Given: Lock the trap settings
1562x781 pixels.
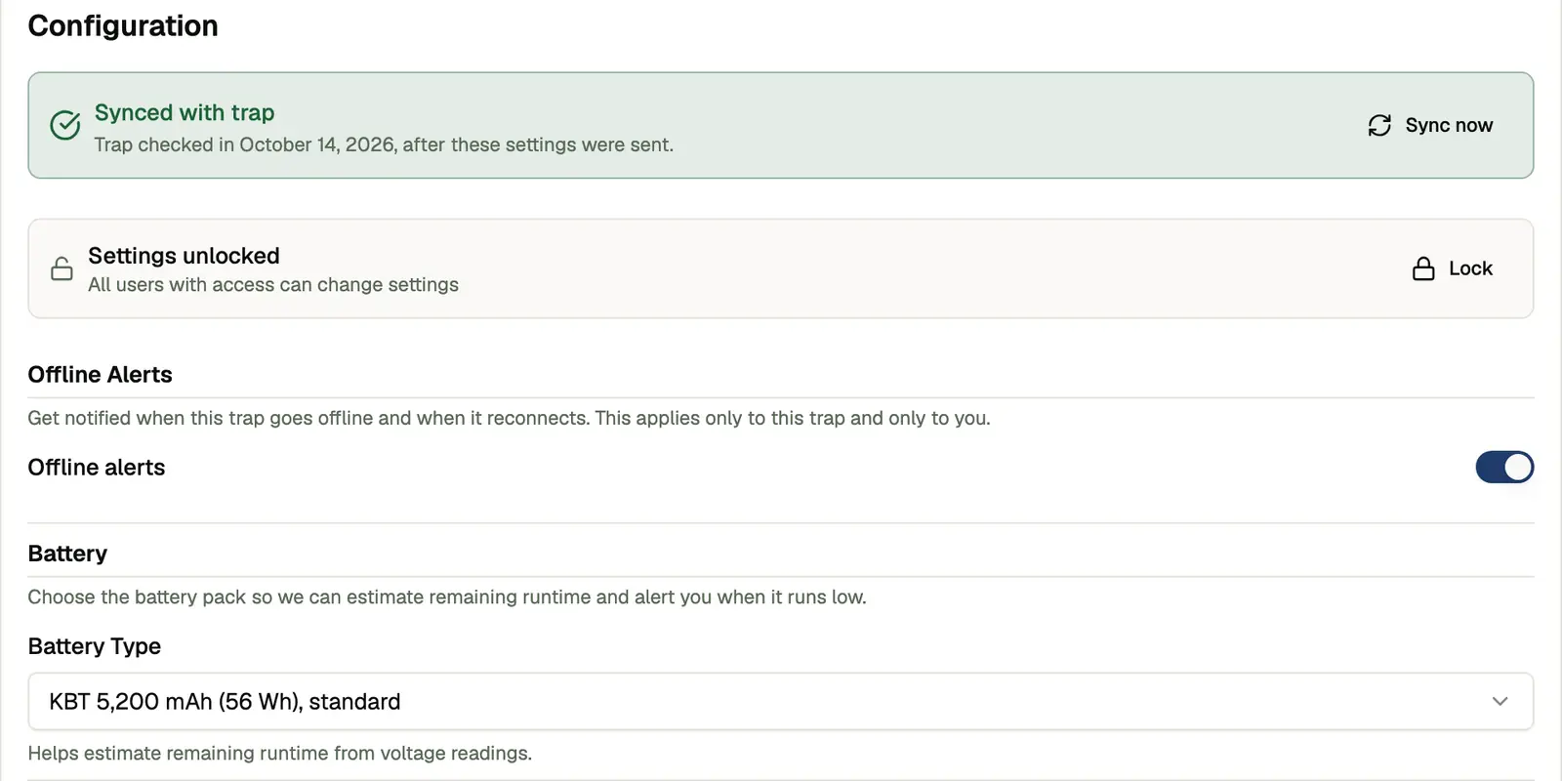Looking at the screenshot, I should click(x=1453, y=268).
